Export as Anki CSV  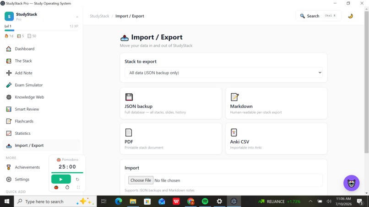[x=276, y=138]
